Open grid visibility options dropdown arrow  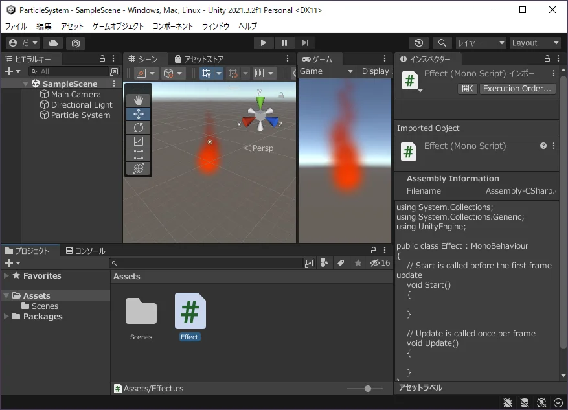(x=219, y=73)
